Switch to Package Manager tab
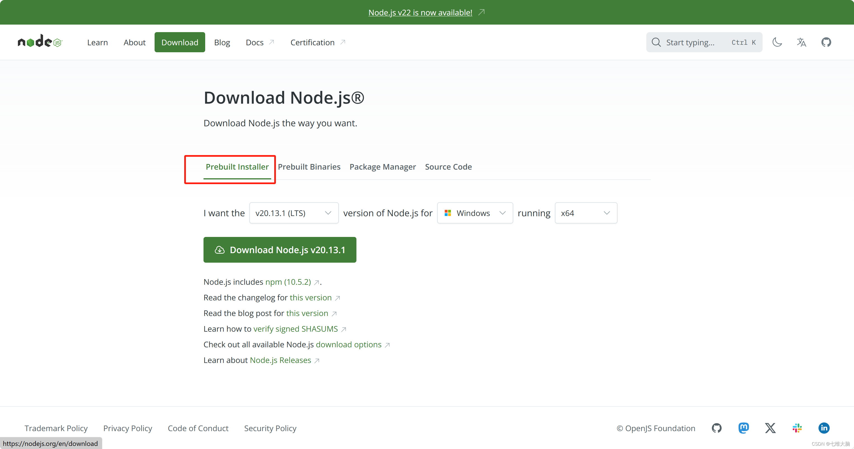Image resolution: width=854 pixels, height=449 pixels. (x=383, y=167)
